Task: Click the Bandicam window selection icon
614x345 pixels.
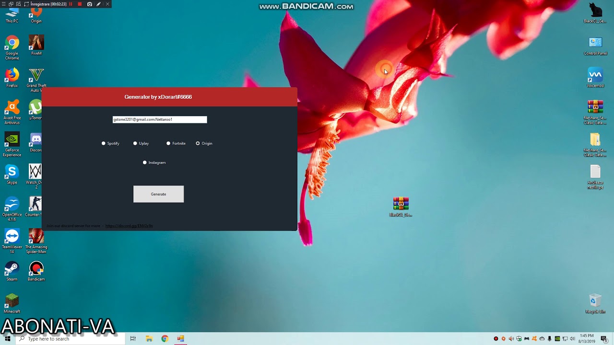Action: [x=11, y=4]
